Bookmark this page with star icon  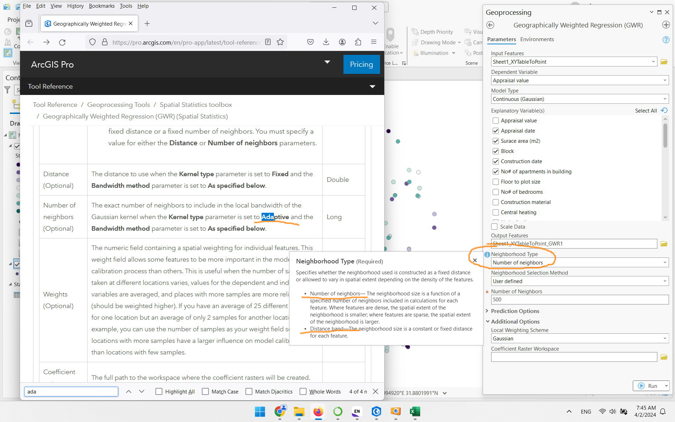pos(280,42)
